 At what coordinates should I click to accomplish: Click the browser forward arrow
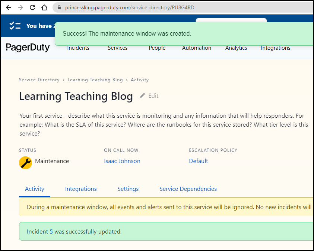coord(20,7)
